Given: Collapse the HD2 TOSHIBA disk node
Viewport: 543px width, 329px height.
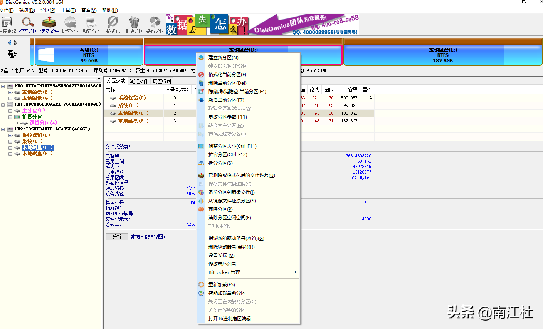Looking at the screenshot, I should tap(3, 129).
